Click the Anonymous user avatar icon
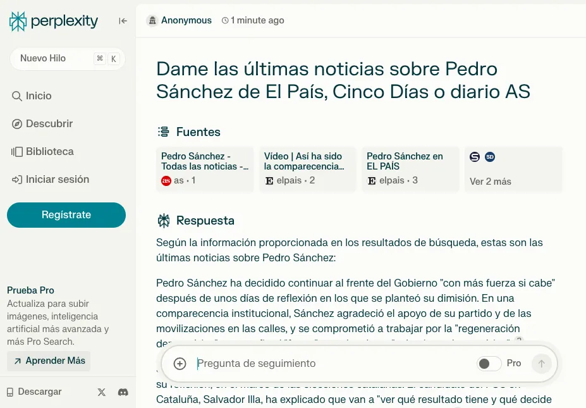The image size is (586, 408). point(152,21)
